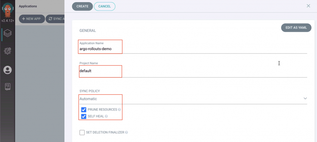Uncheck the Prune Resources checkbox
This screenshot has width=317, height=142.
(x=83, y=110)
